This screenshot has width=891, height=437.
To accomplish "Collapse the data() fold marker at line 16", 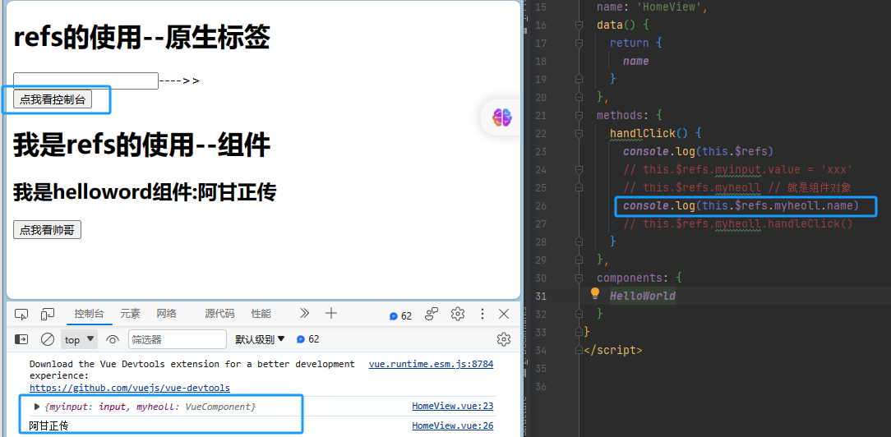I will (x=579, y=25).
